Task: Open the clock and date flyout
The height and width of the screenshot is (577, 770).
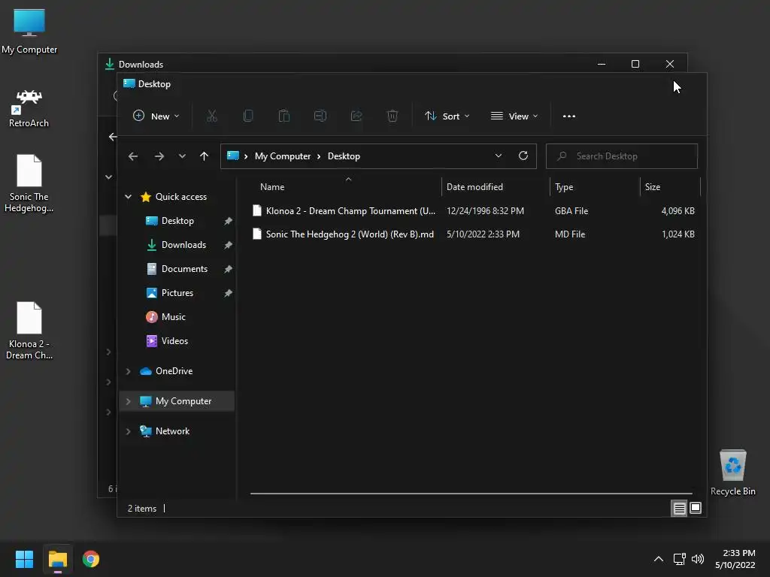Action: pos(735,559)
